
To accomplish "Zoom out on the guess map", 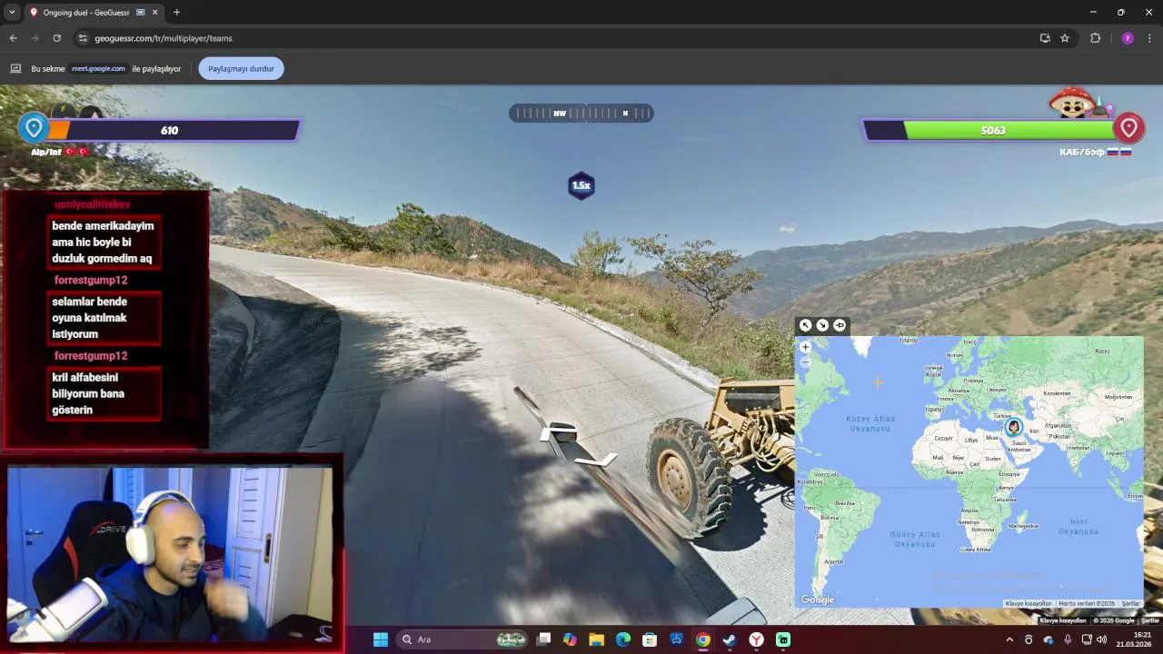I will tap(805, 362).
